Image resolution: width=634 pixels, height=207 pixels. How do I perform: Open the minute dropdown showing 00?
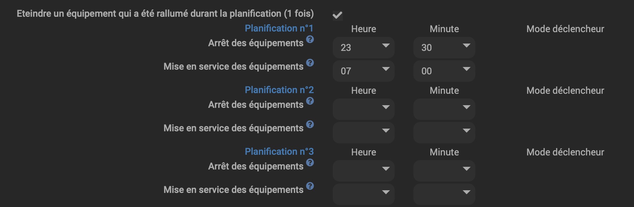pos(444,71)
